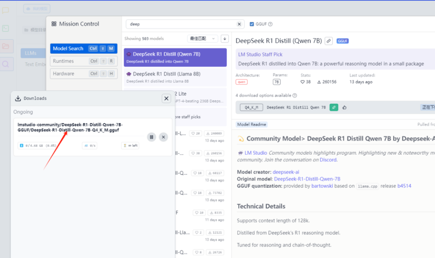Click the 12121 downloads badge in list

point(215,232)
